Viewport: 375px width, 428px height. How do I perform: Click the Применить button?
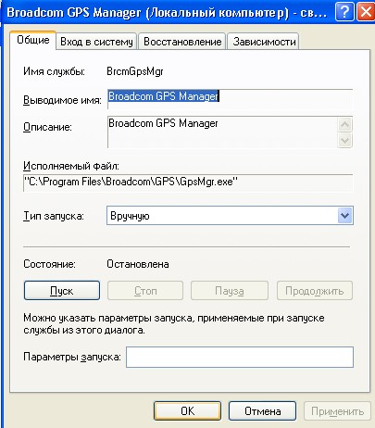337,411
